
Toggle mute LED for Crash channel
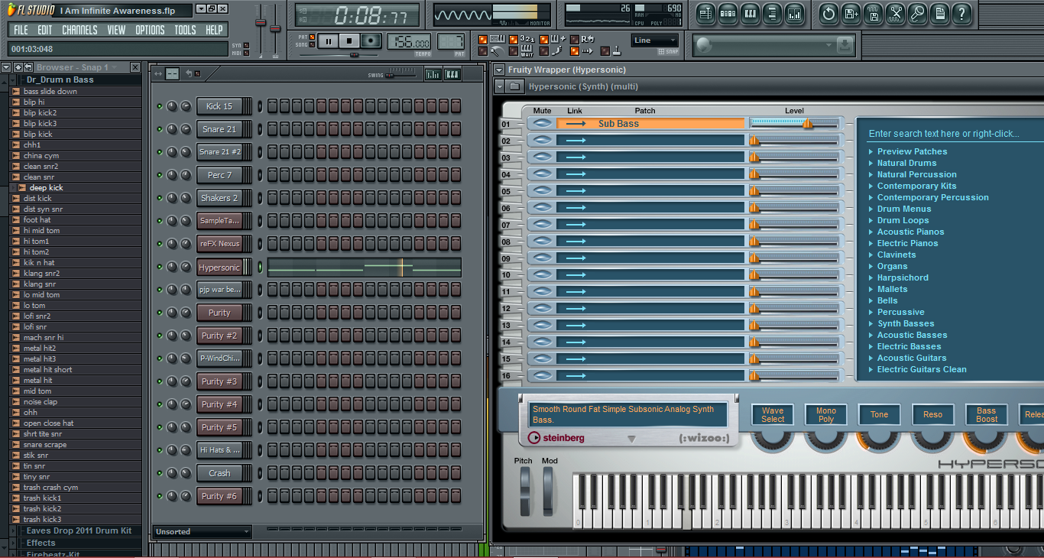click(x=160, y=473)
